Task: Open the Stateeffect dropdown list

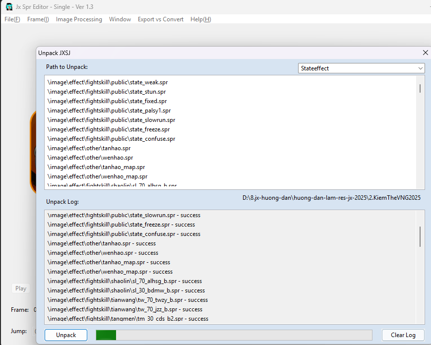Action: coord(362,68)
